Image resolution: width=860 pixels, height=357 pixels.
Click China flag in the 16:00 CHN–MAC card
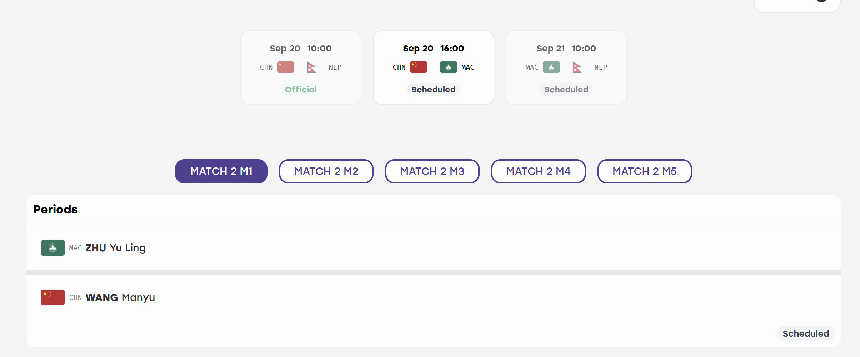pyautogui.click(x=418, y=67)
